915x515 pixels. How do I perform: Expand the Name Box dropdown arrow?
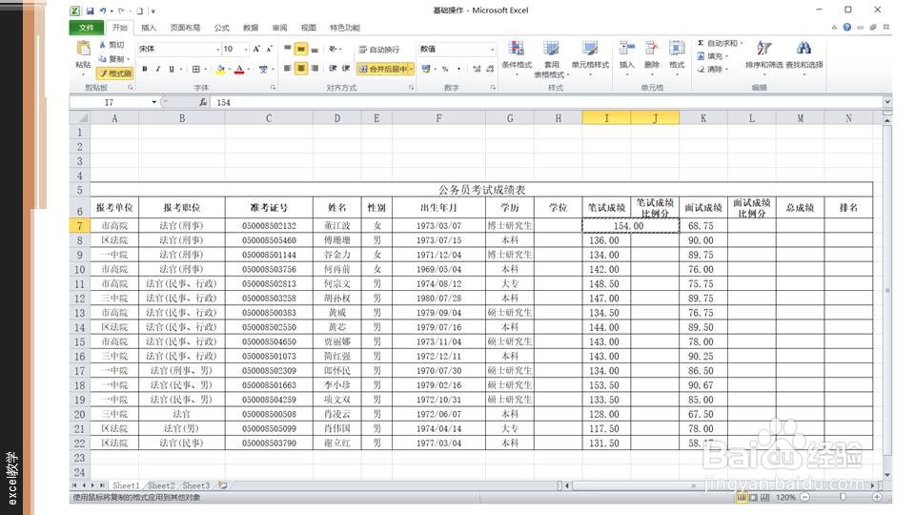(154, 102)
